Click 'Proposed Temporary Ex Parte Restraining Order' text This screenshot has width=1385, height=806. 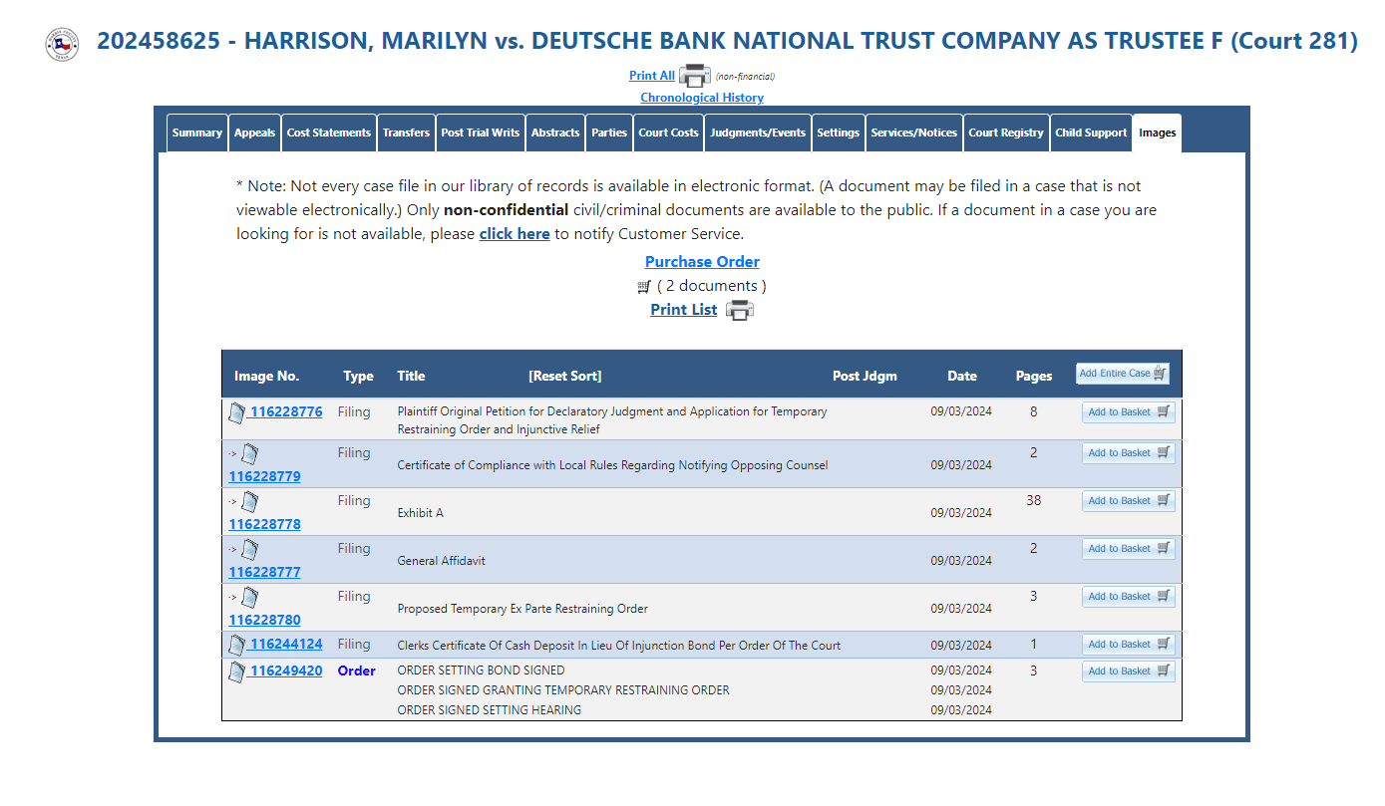(522, 609)
